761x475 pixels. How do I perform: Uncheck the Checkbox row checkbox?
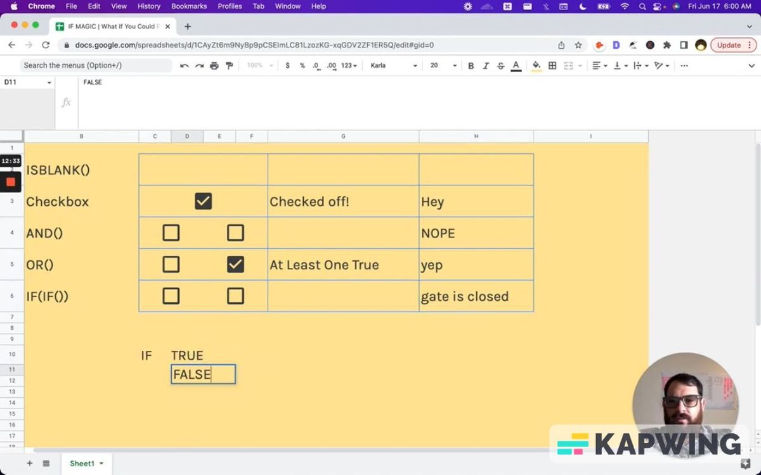(x=203, y=201)
